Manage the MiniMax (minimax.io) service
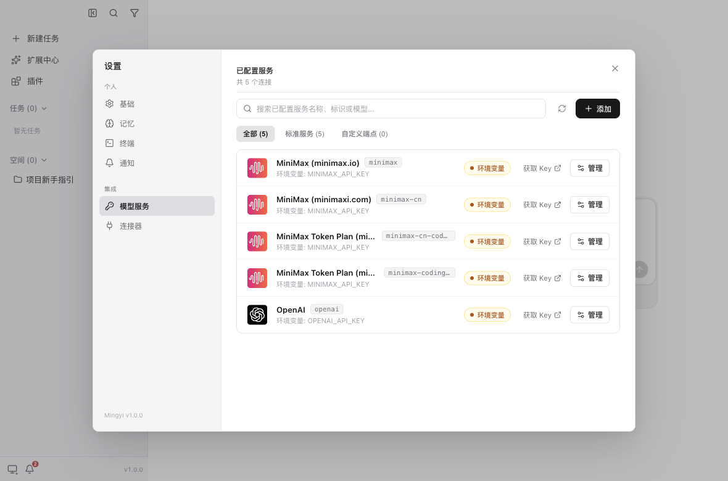 (590, 168)
